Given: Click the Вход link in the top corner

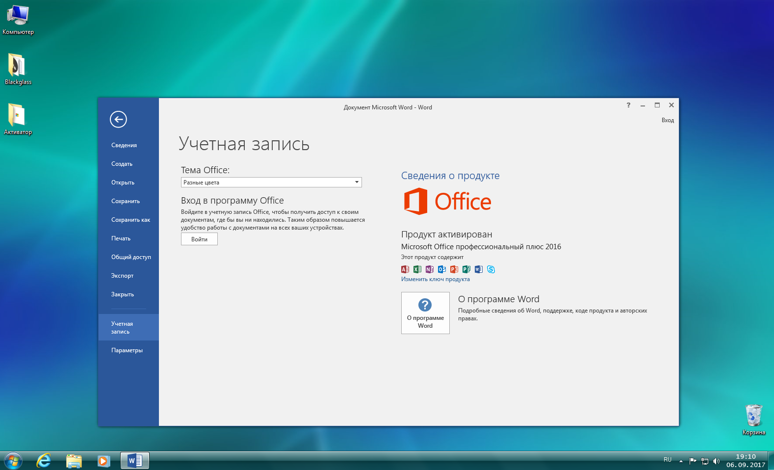Looking at the screenshot, I should [668, 120].
